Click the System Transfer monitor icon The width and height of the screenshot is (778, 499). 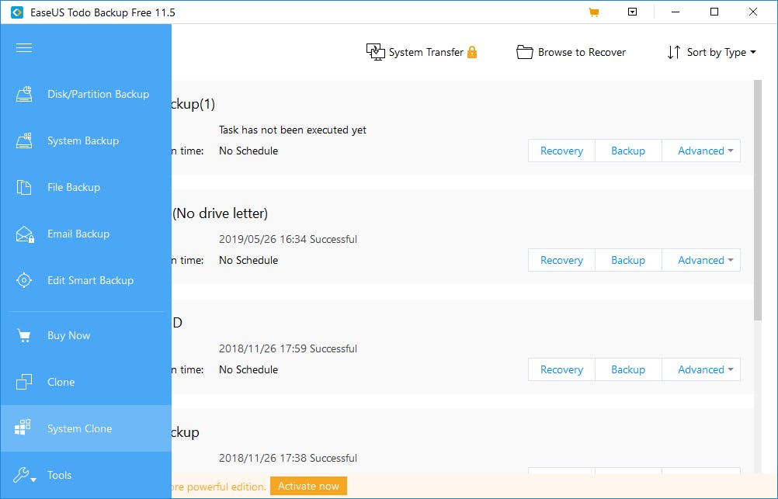click(376, 51)
